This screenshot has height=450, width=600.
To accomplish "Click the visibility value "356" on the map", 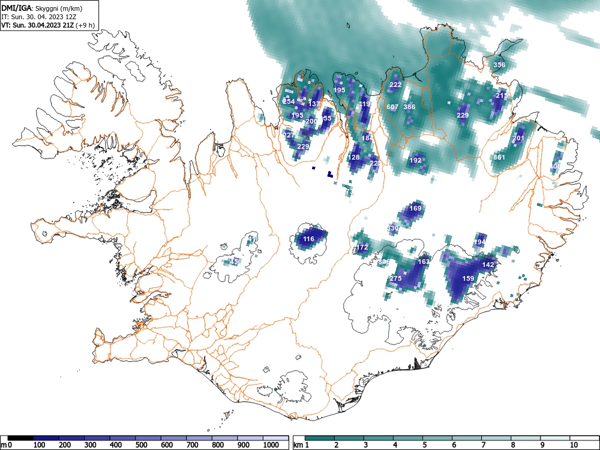I will click(x=499, y=65).
